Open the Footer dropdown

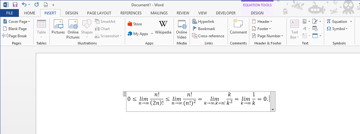coord(262,29)
